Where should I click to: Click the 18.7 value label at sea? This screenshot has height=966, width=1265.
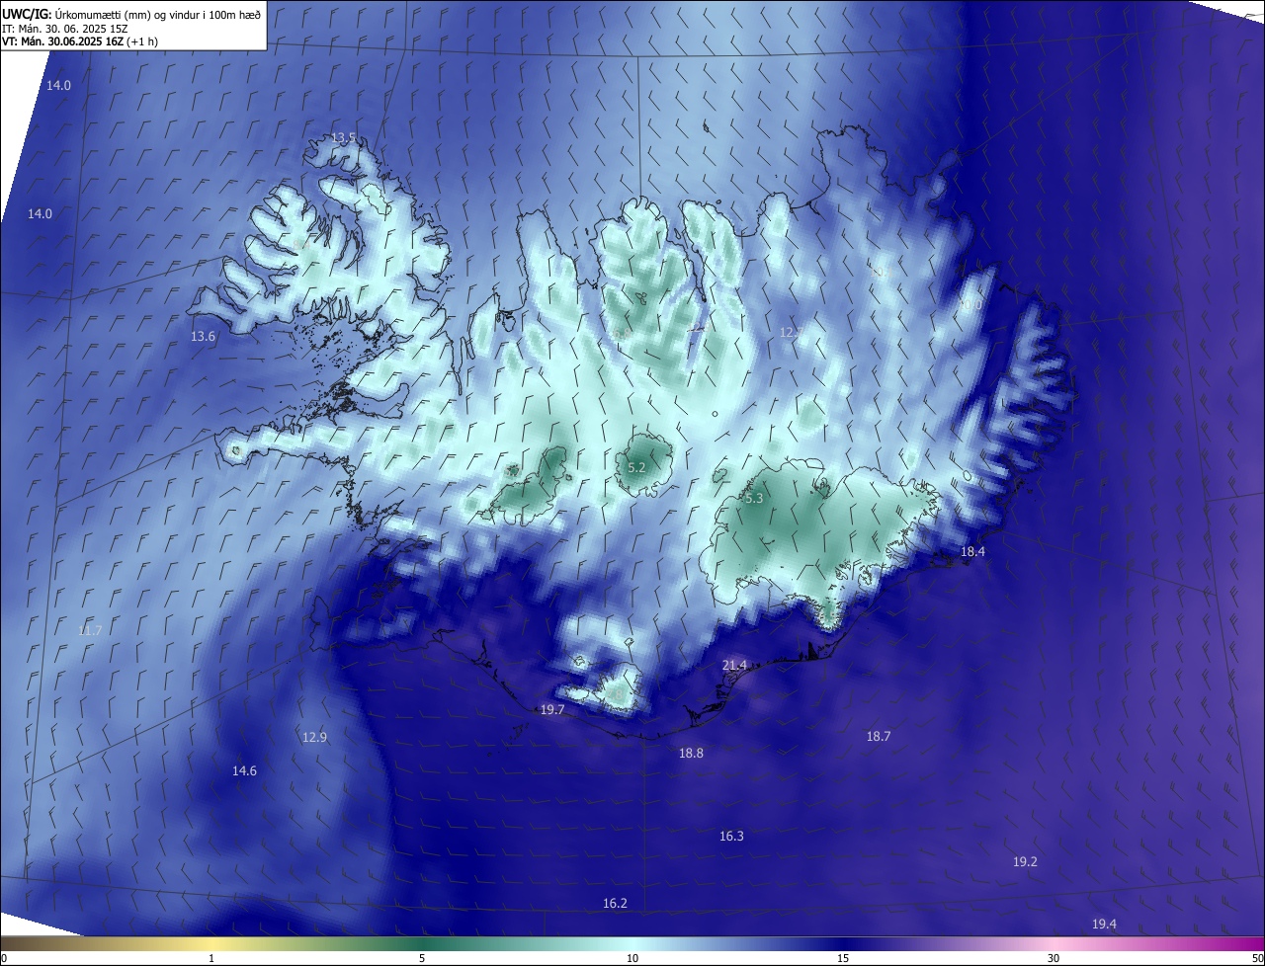coord(879,736)
